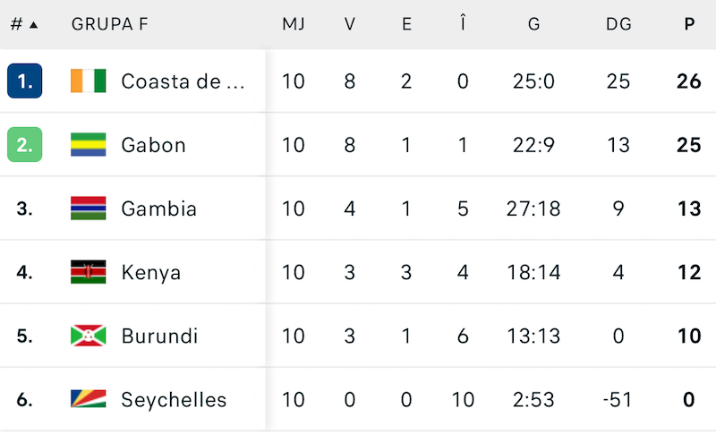The height and width of the screenshot is (434, 716).
Task: Click the Gambia flag icon
Action: [88, 208]
